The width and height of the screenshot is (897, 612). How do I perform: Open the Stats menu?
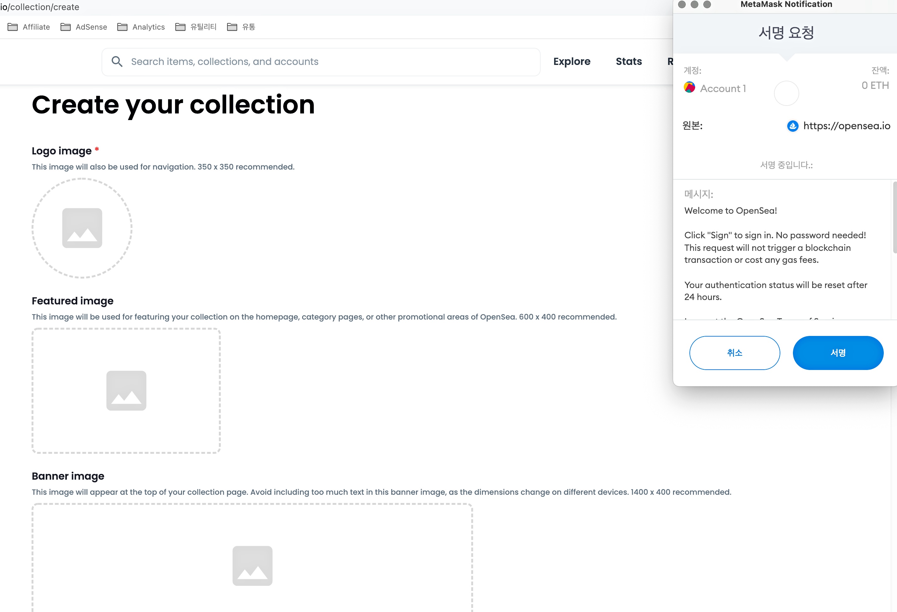coord(628,62)
